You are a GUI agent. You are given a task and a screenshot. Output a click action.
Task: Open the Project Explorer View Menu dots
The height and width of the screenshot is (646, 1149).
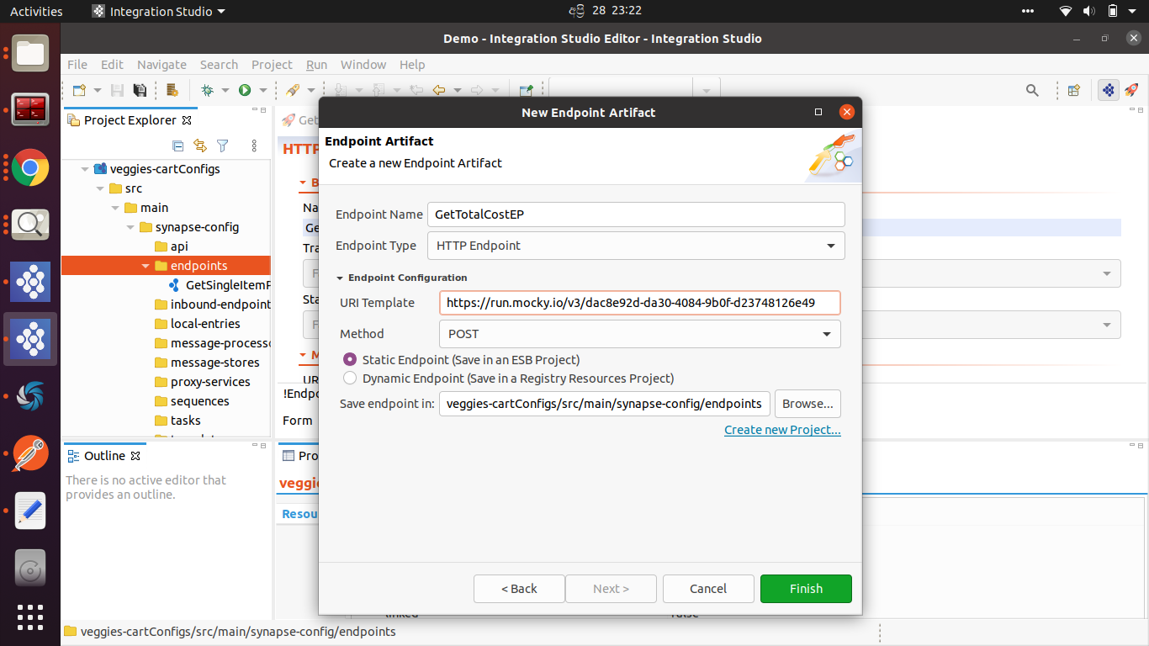coord(254,146)
